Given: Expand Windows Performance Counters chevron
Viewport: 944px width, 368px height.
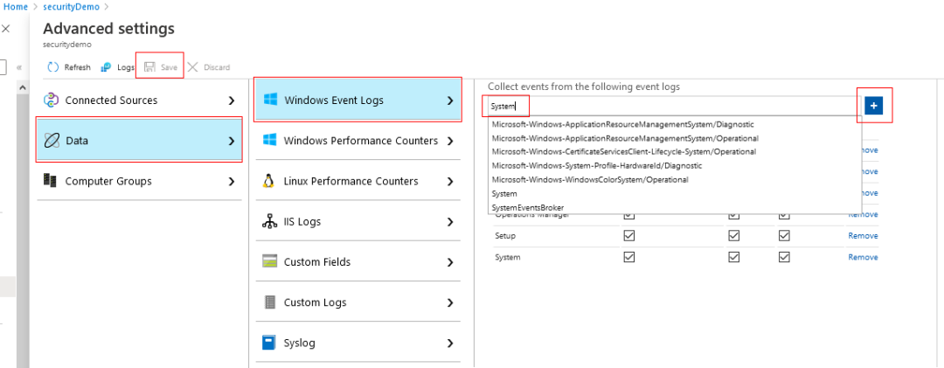Looking at the screenshot, I should pos(450,141).
